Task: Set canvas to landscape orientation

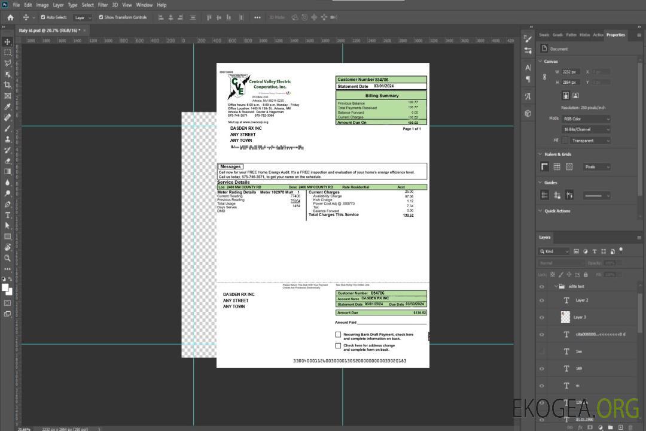Action: tap(575, 95)
